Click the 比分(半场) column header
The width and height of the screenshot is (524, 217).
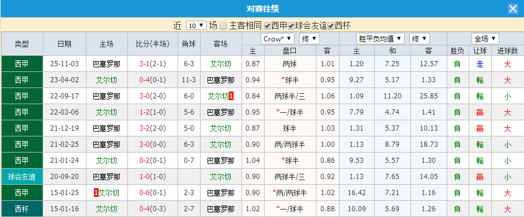(152, 44)
